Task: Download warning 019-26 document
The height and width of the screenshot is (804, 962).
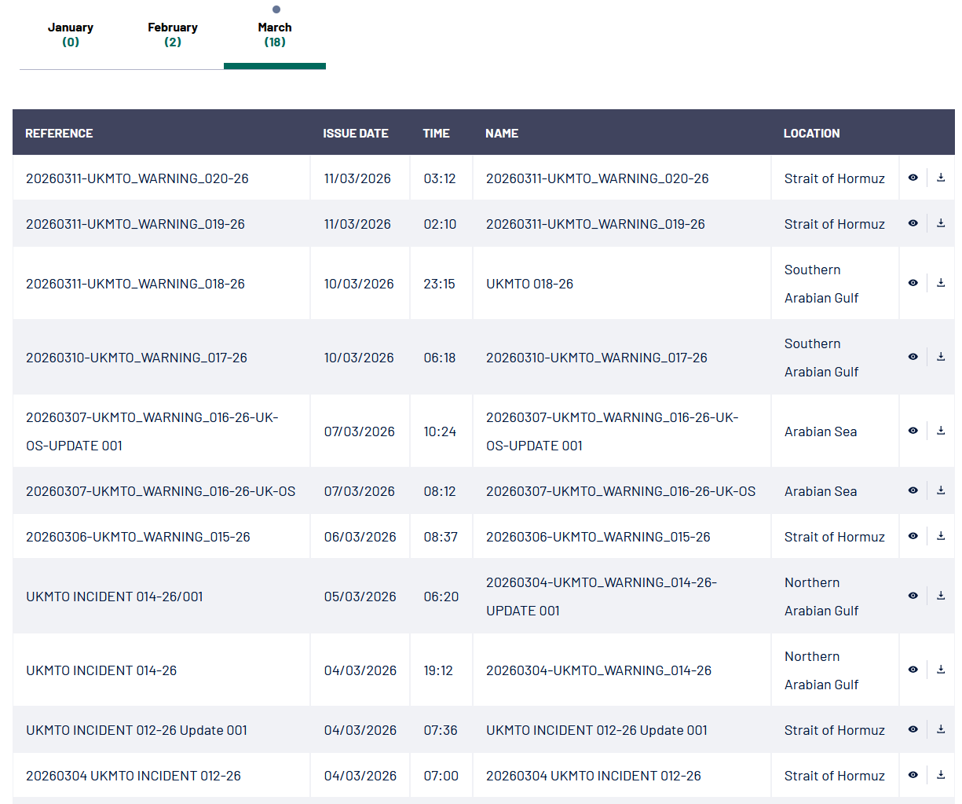Action: [x=941, y=223]
